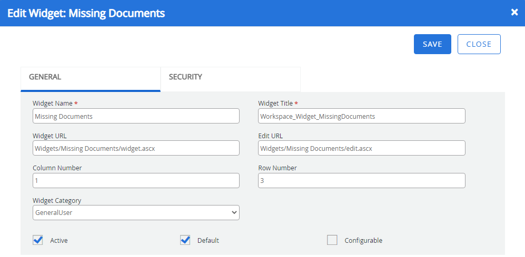Click the "Default" label text
The image size is (525, 257).
pos(208,241)
